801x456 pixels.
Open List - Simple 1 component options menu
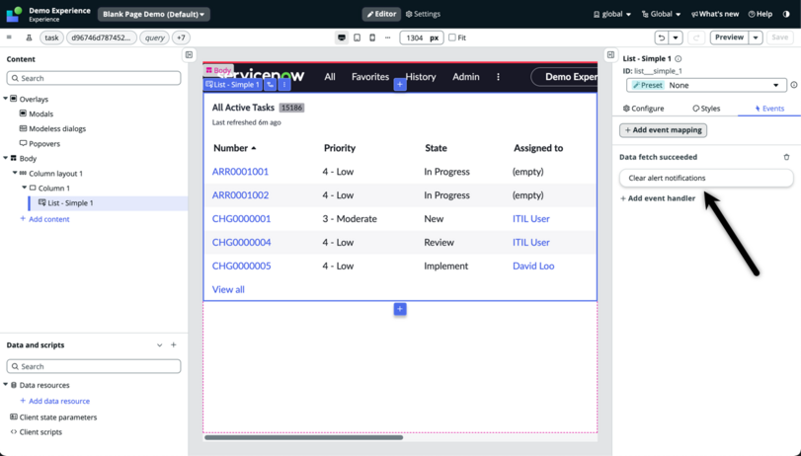[x=284, y=85]
